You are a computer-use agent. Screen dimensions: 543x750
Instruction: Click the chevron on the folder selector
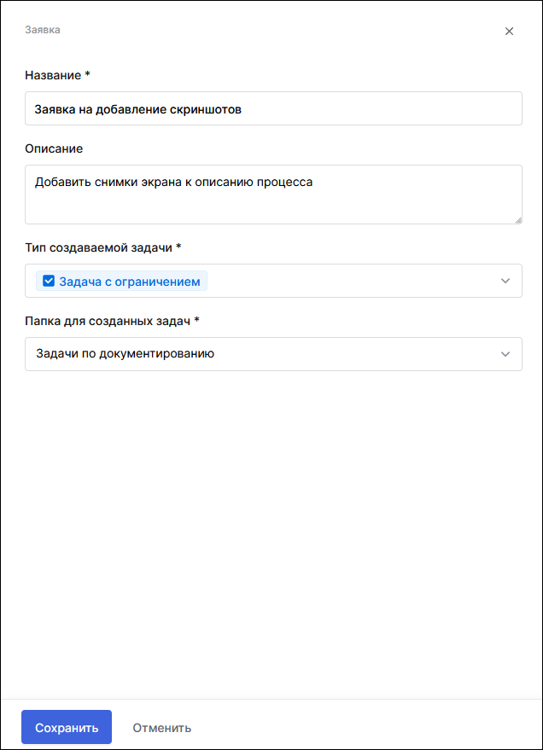coord(505,354)
